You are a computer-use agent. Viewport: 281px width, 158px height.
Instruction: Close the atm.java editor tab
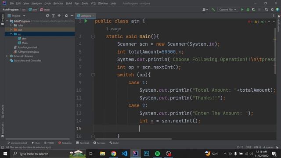[94, 16]
